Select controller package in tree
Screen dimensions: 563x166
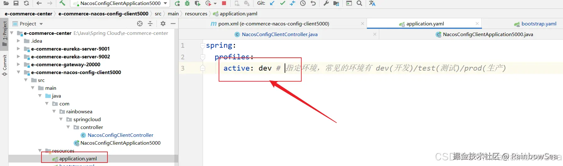(x=91, y=127)
